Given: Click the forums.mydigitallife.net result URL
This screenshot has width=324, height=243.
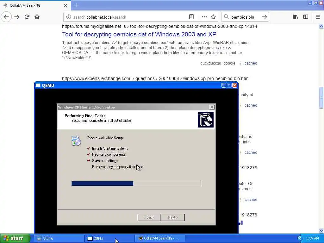Looking at the screenshot, I should click(x=159, y=26).
